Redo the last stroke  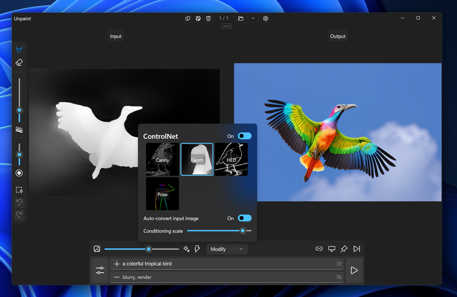pyautogui.click(x=19, y=215)
